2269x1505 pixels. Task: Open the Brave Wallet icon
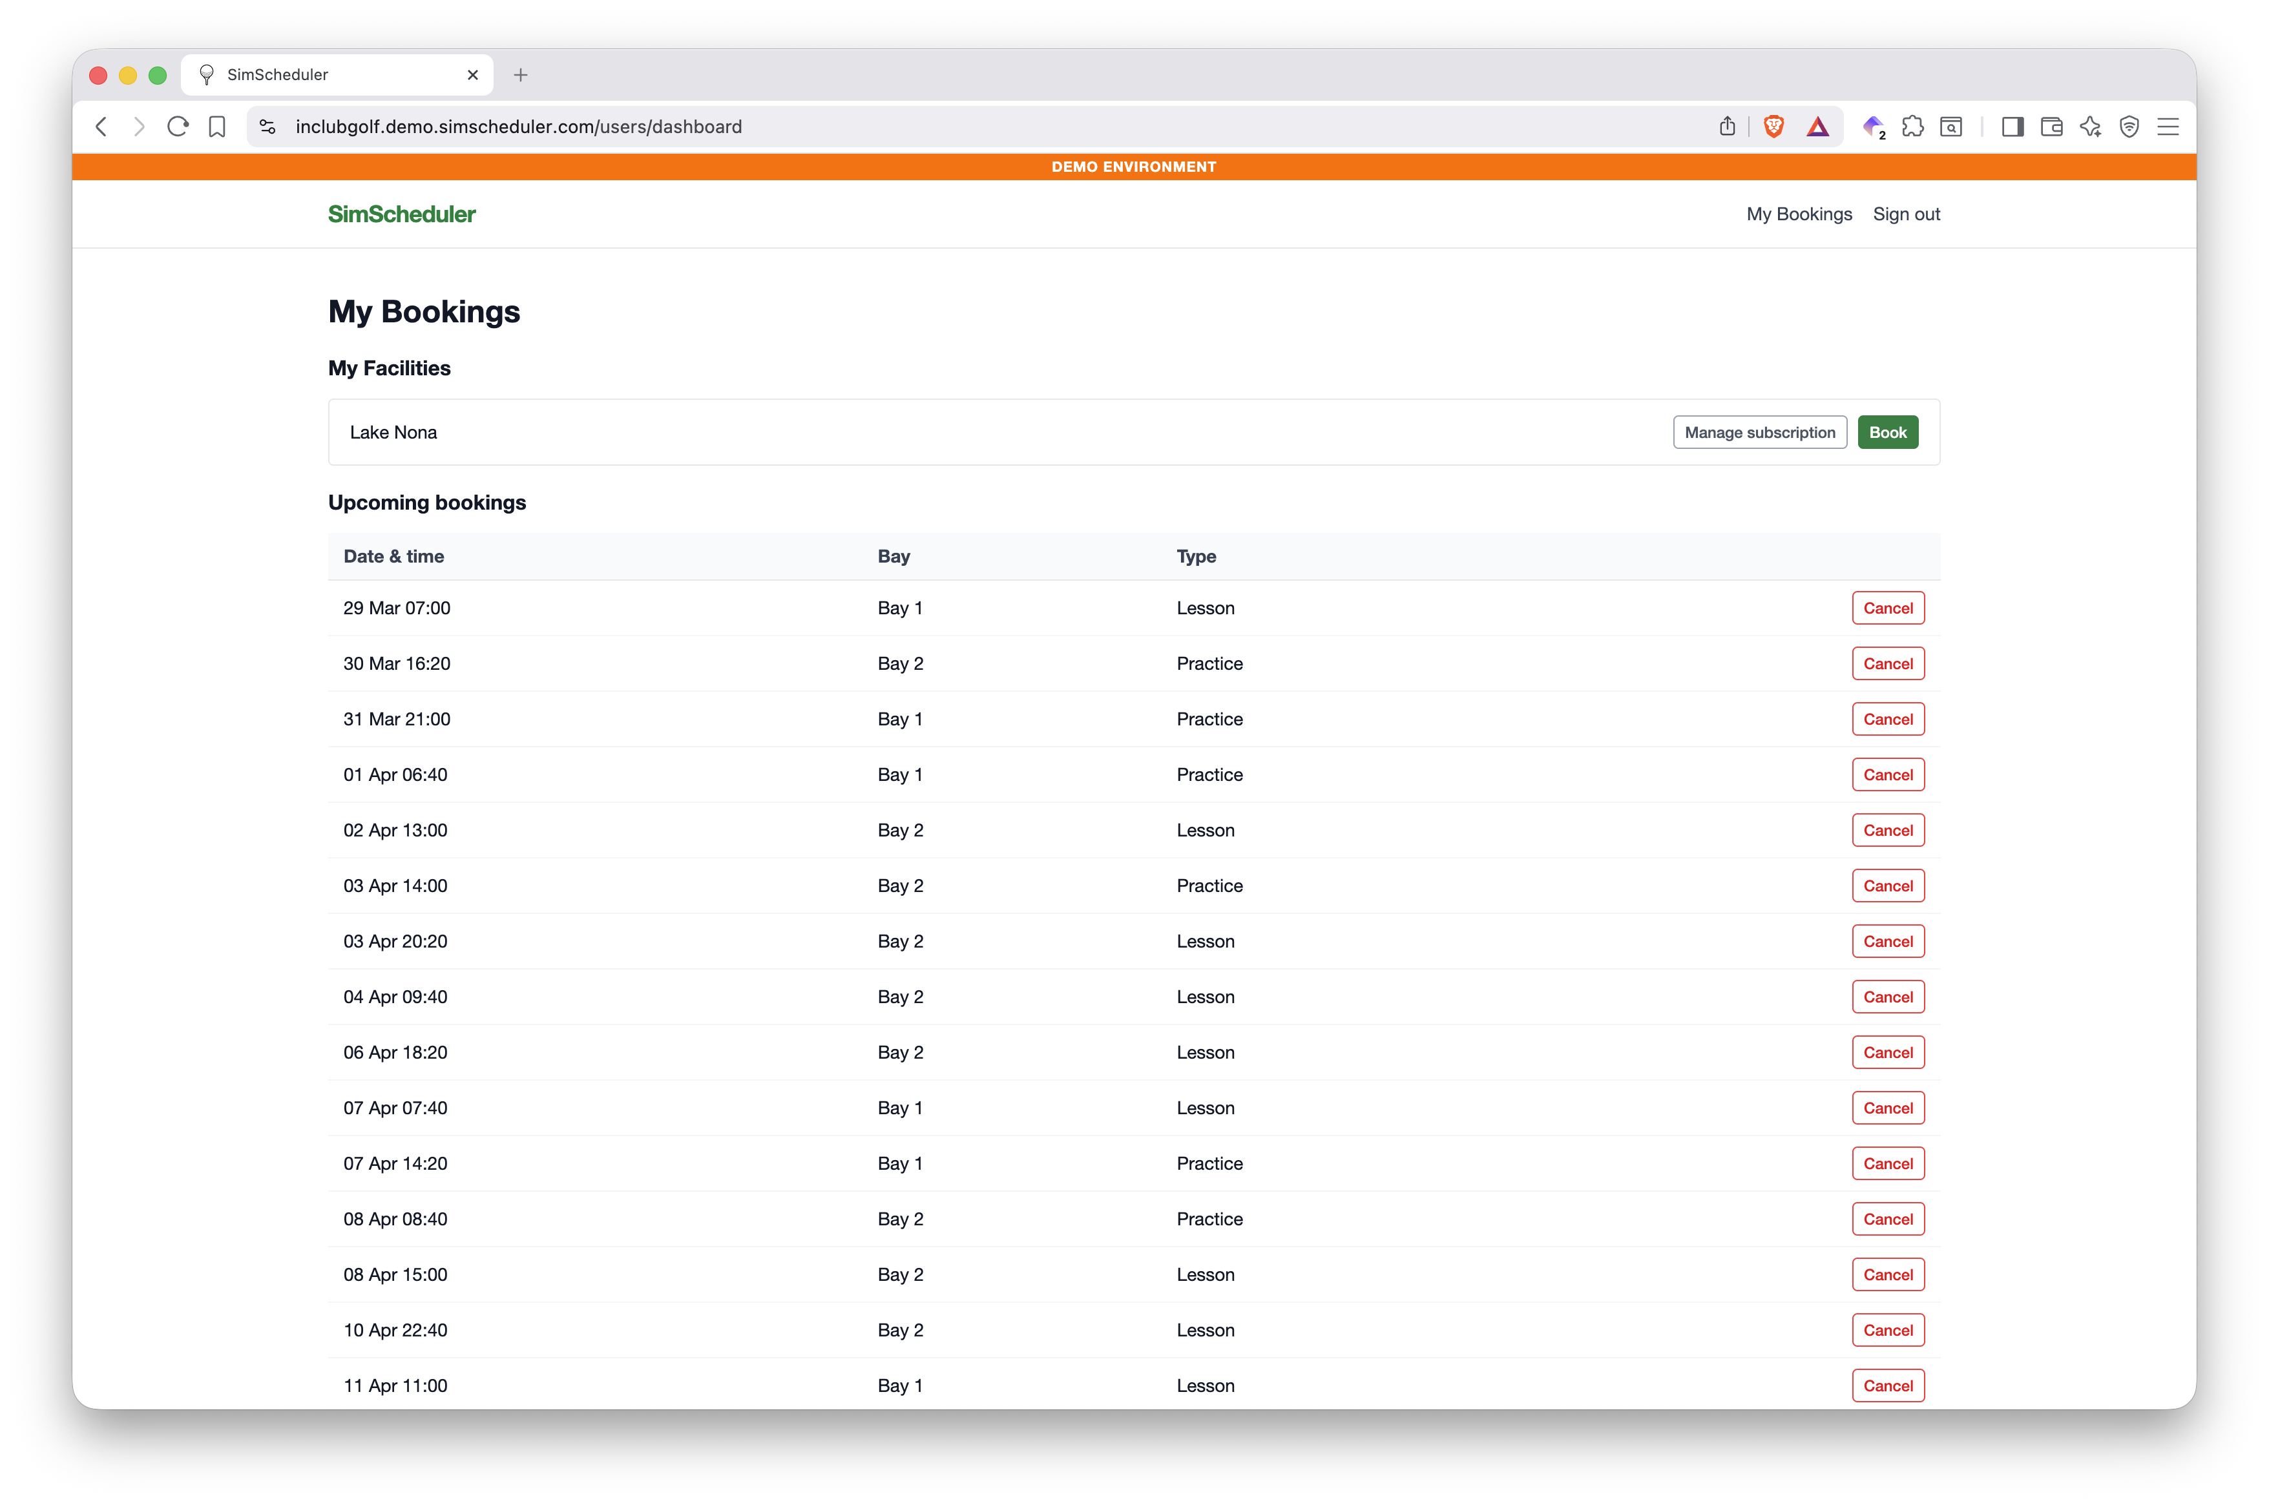coord(2051,126)
